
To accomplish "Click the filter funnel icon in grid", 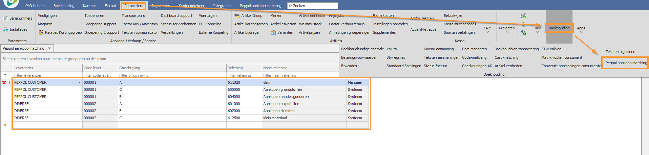I will [x=5, y=75].
